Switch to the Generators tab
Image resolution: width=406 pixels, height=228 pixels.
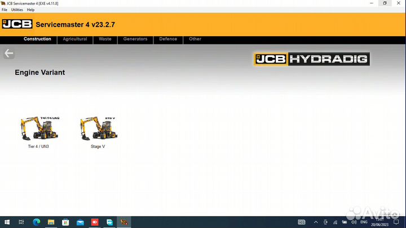pos(135,39)
